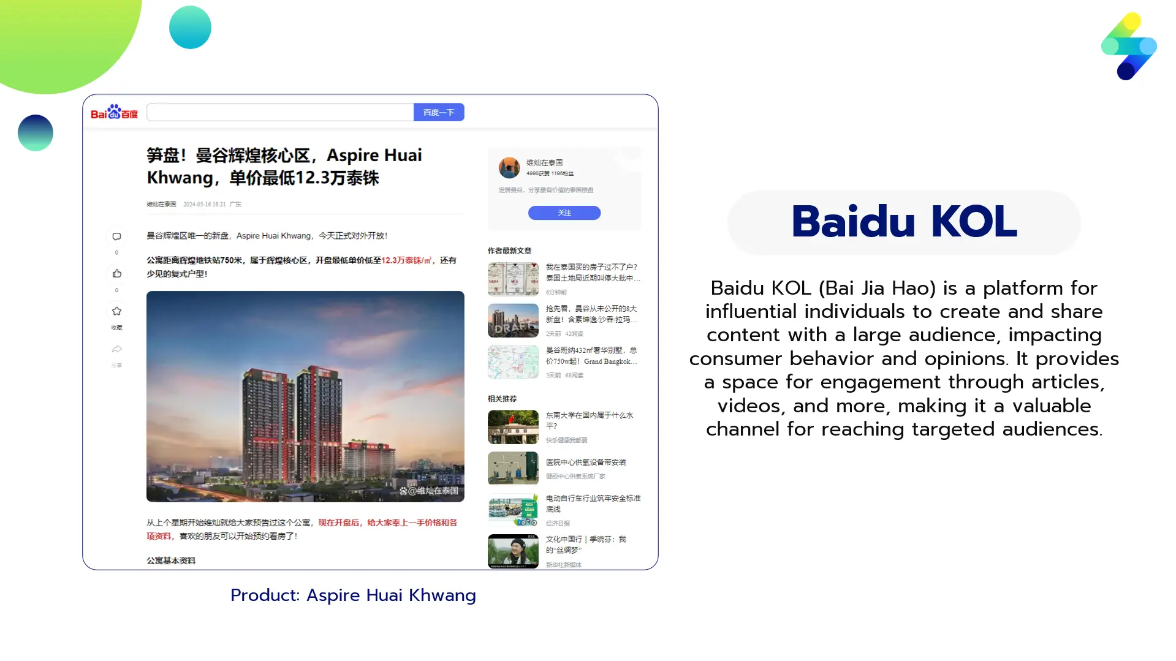Viewport: 1176px width, 661px height.
Task: Open article 曼谷班纳432㎡奢华别墅
Action: pos(592,356)
